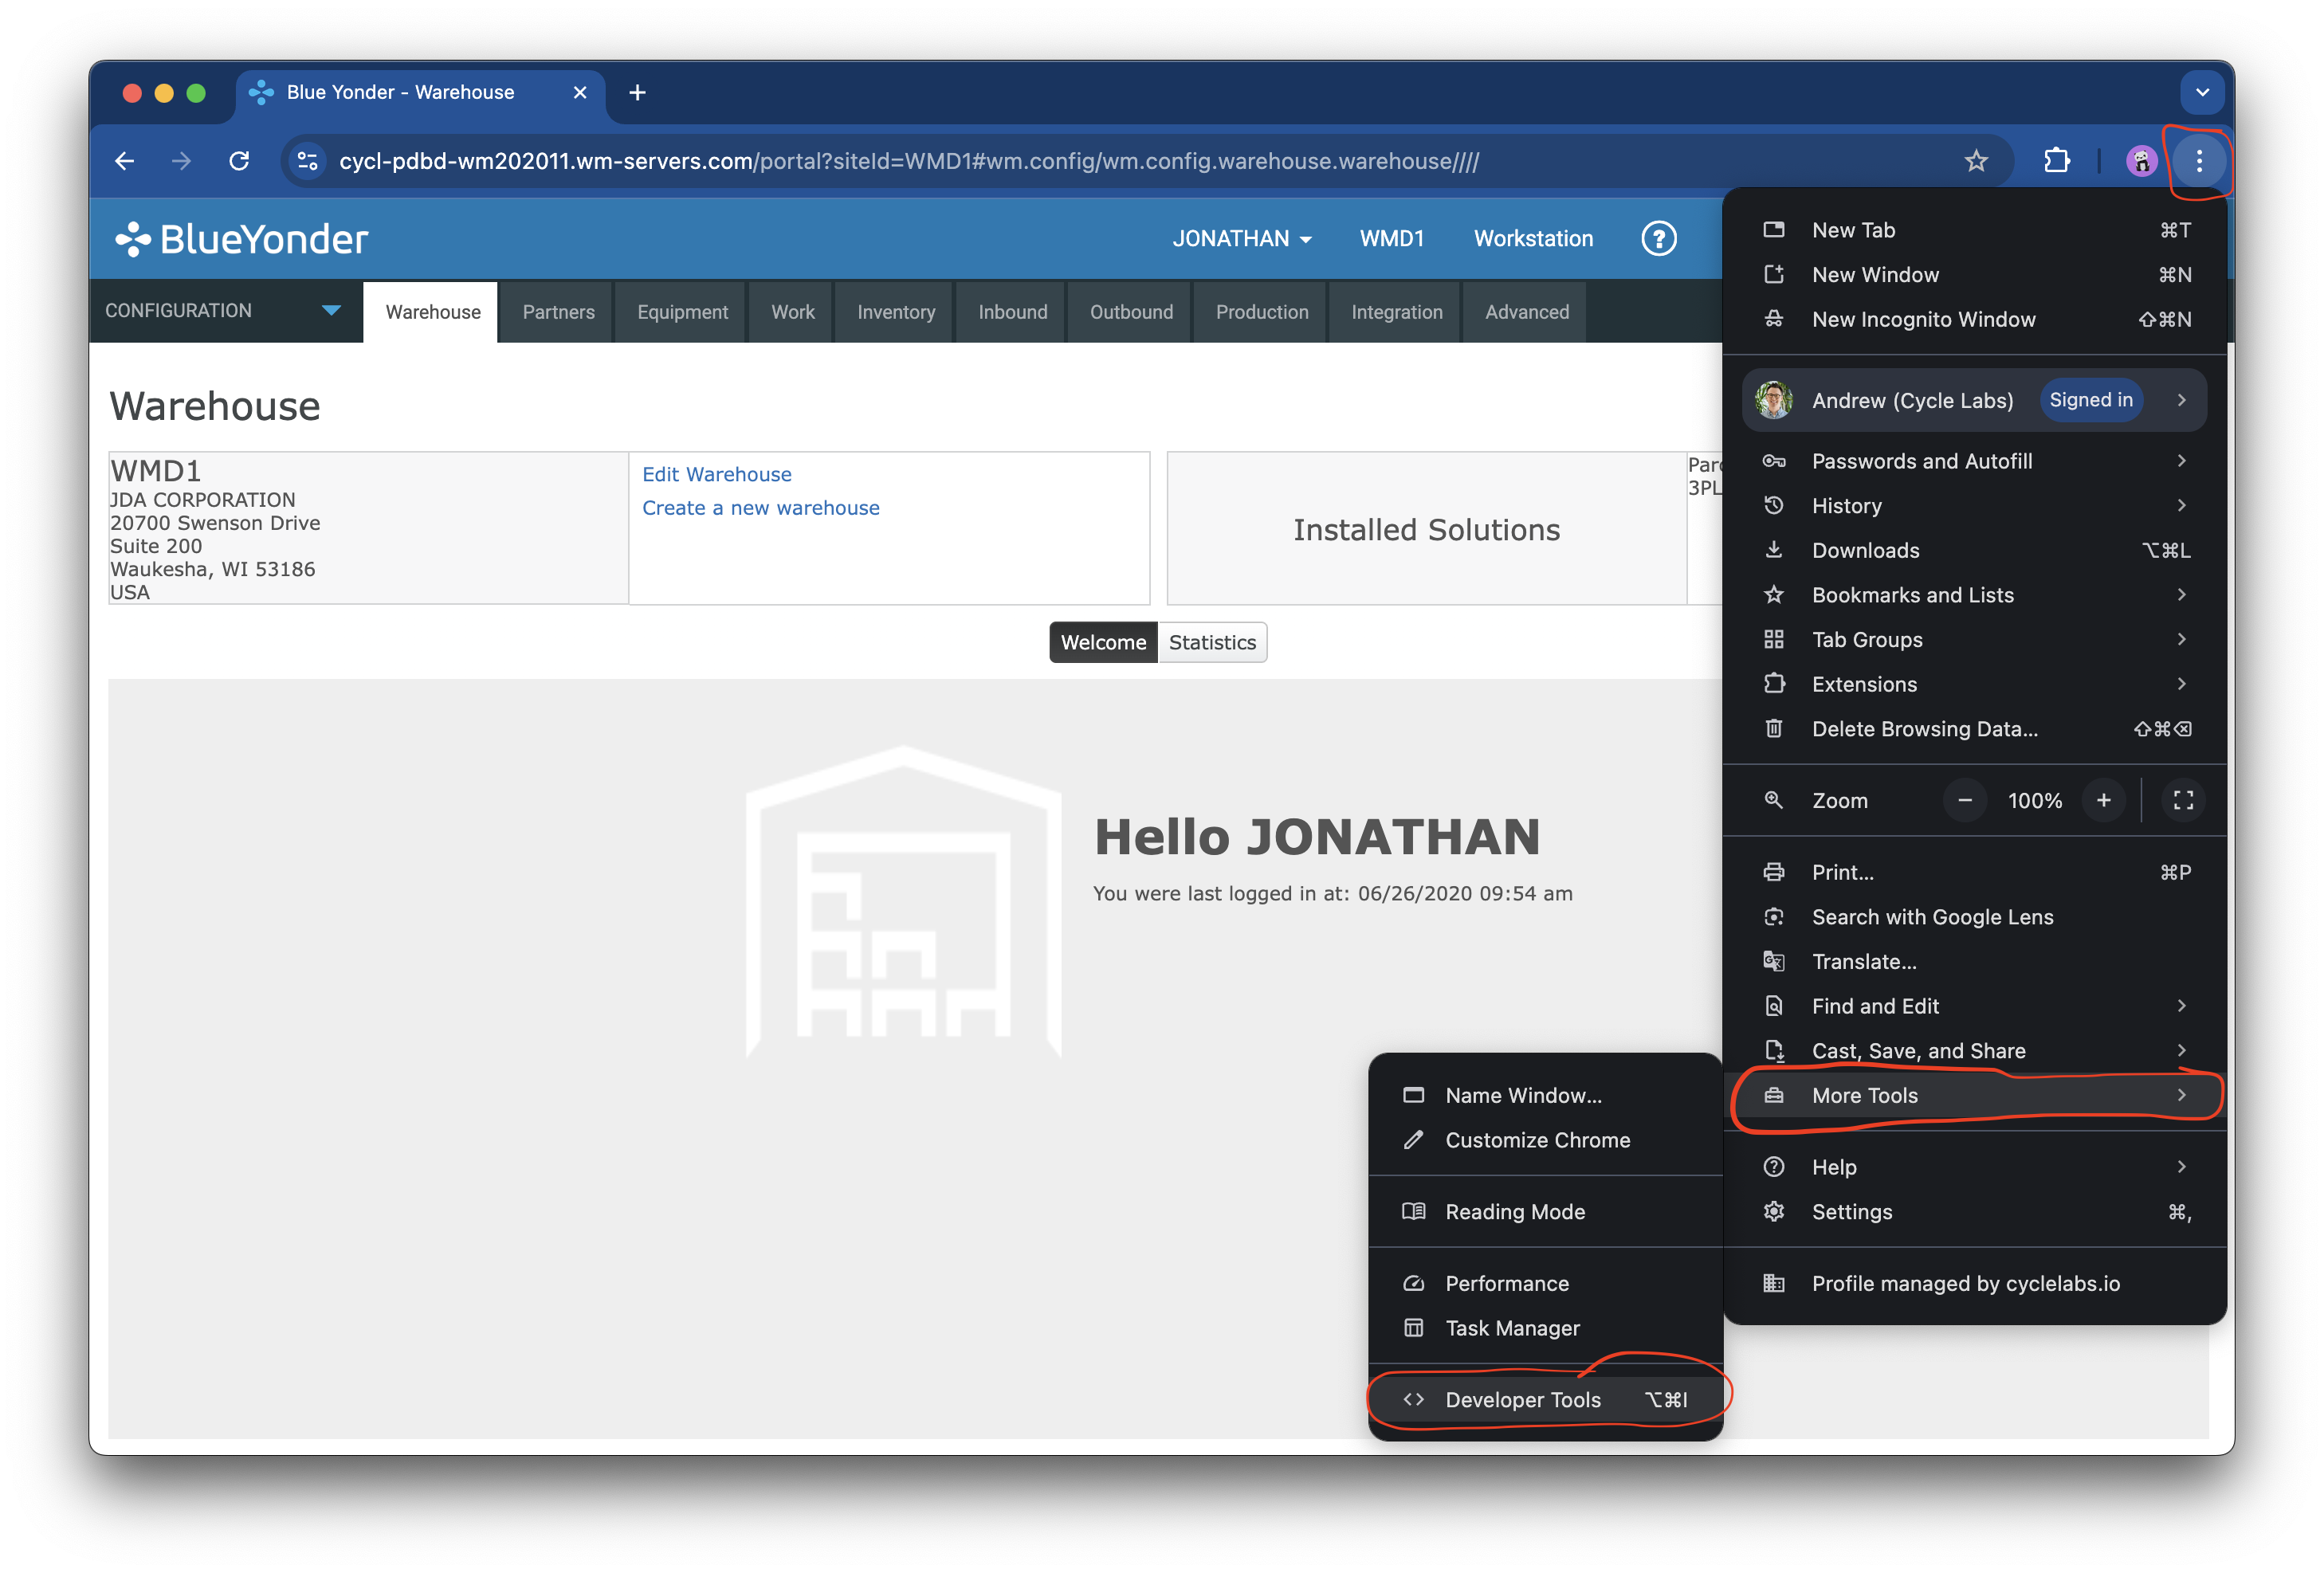Expand the CONFIGURATION dropdown arrow

331,311
